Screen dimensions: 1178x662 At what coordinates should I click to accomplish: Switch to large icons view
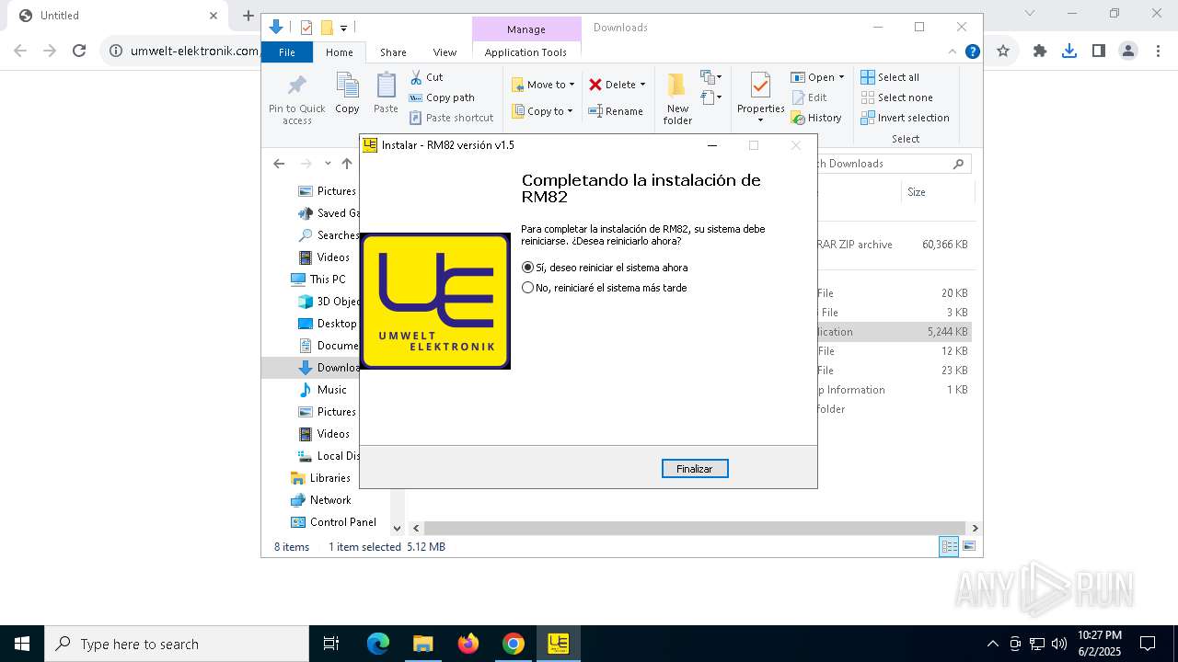[x=968, y=547]
